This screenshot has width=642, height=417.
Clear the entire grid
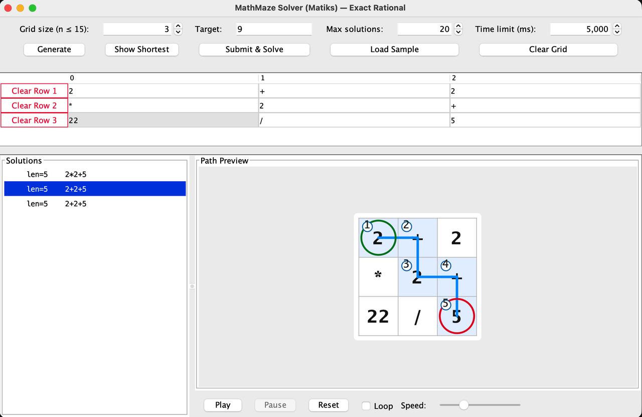(x=548, y=50)
